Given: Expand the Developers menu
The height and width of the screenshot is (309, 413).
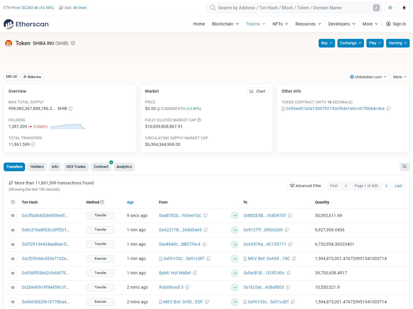Looking at the screenshot, I should [x=342, y=24].
